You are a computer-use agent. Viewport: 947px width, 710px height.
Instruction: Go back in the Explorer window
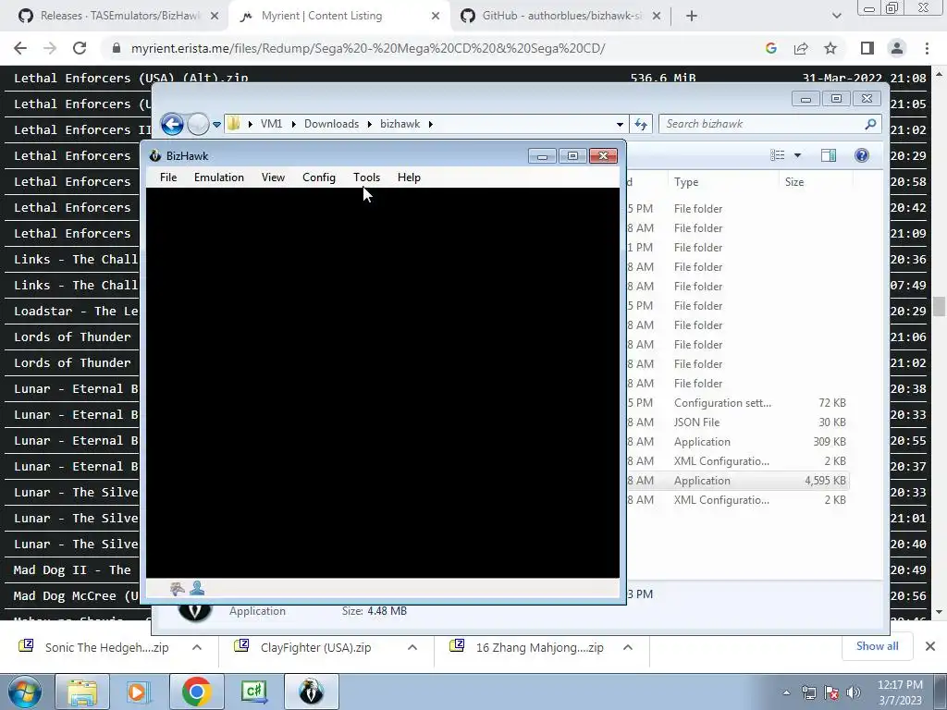(x=172, y=125)
